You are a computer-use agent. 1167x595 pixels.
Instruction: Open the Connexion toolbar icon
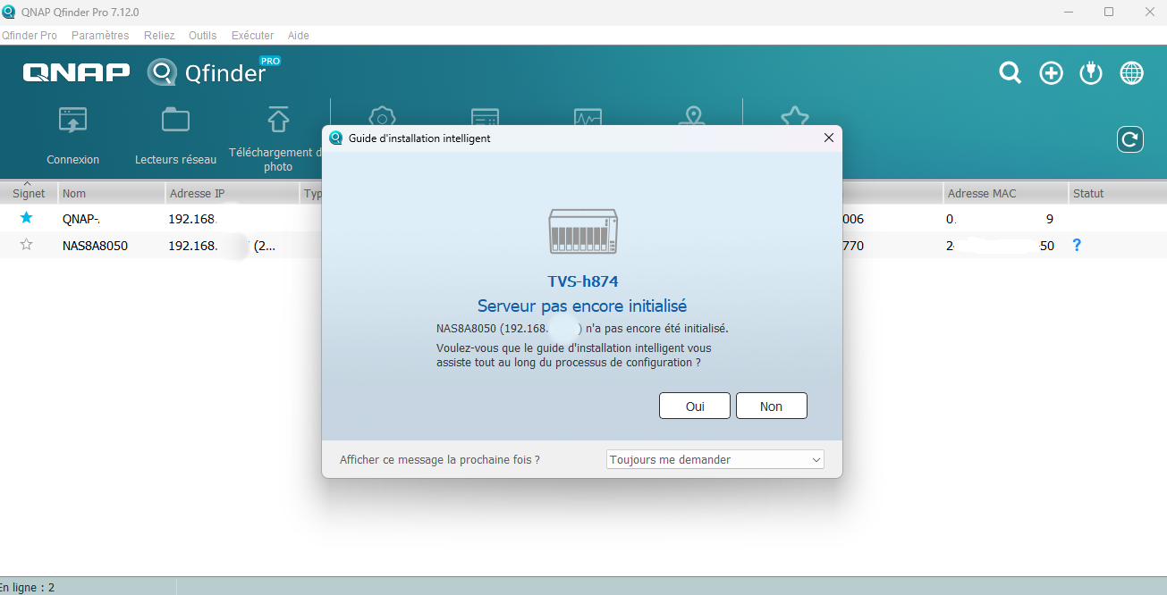[72, 120]
